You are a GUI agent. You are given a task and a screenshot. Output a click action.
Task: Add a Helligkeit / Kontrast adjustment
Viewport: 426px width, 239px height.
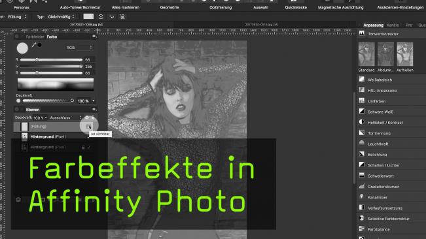click(x=391, y=123)
